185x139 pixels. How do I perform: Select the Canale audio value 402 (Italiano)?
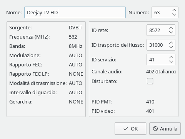click(161, 72)
